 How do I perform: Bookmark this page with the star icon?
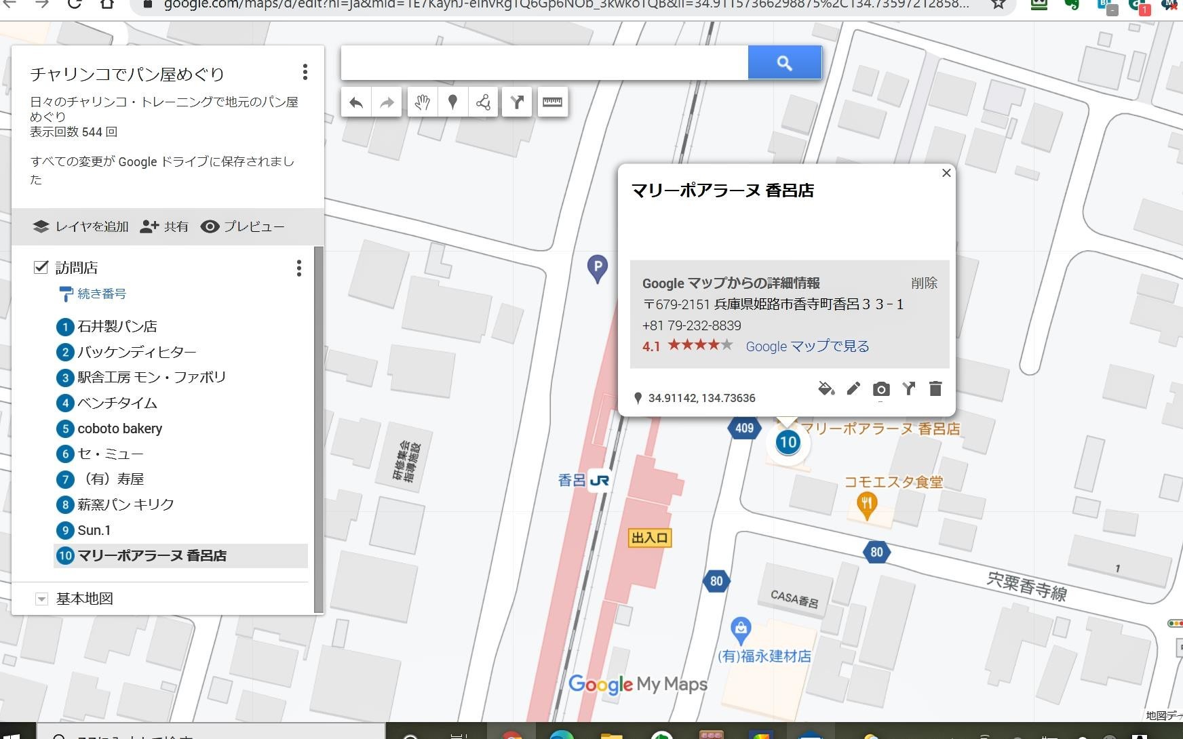[998, 4]
